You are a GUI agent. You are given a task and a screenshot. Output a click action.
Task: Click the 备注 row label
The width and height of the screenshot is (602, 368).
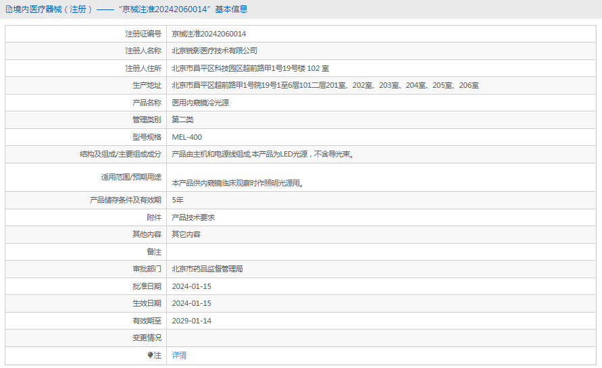(154, 252)
